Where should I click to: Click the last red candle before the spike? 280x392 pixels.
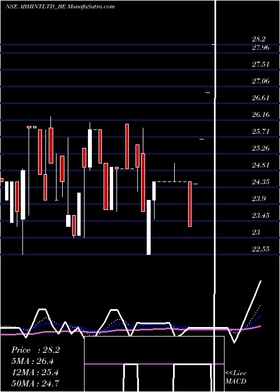190,204
